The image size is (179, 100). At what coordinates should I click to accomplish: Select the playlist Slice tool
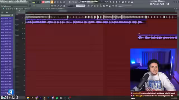[16, 9]
